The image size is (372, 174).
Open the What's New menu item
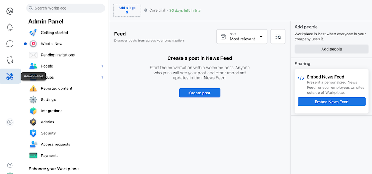[x=51, y=44]
